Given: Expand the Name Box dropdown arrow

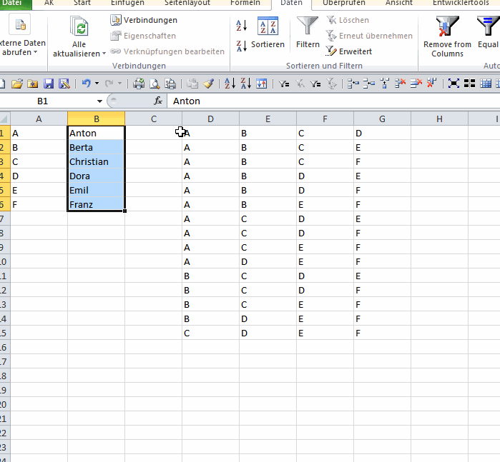Looking at the screenshot, I should click(x=99, y=101).
